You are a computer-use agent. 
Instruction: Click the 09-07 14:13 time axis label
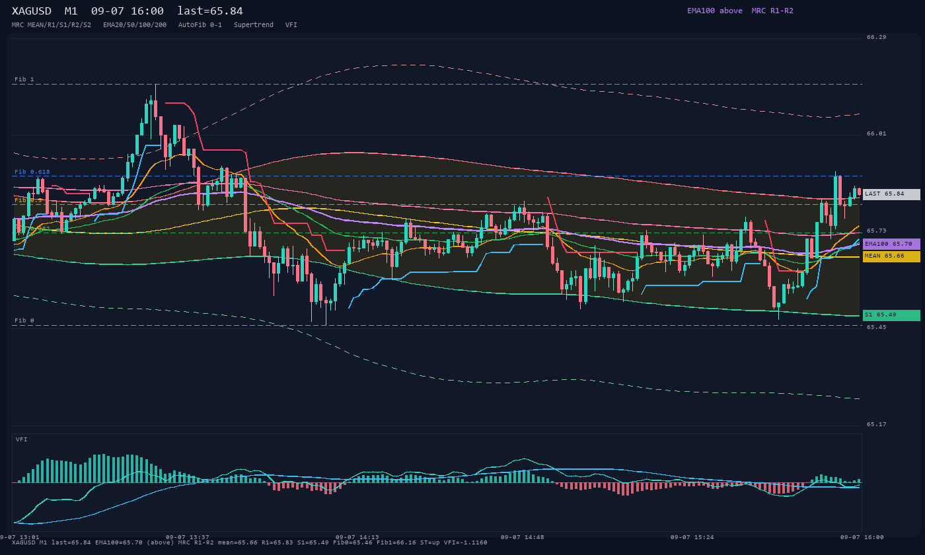[x=357, y=537]
